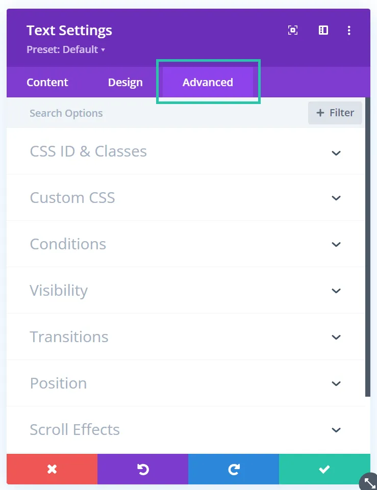Discard changes with the red X icon
This screenshot has width=377, height=490.
pos(52,469)
